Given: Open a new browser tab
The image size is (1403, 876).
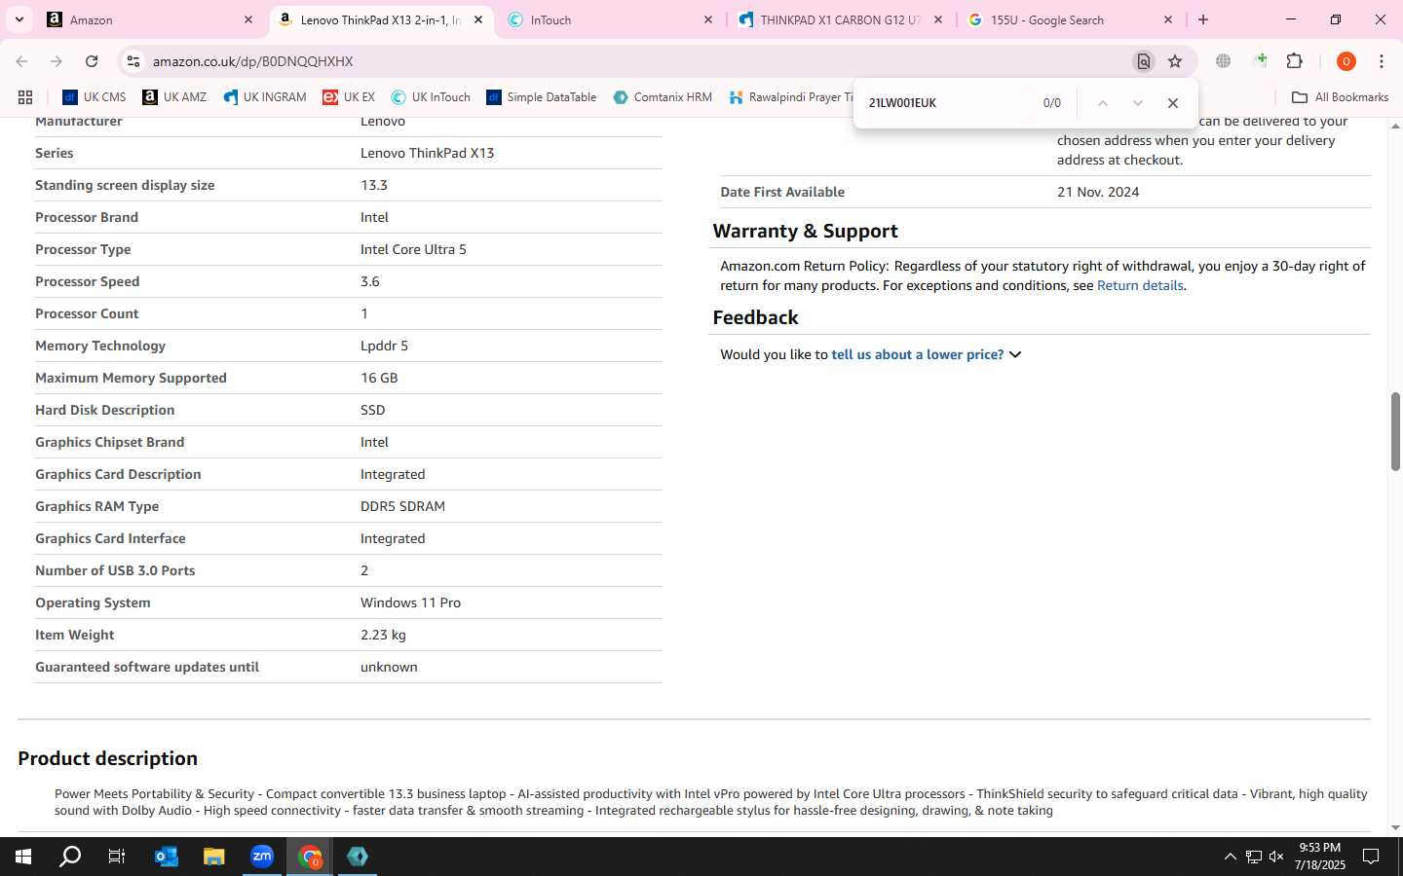Looking at the screenshot, I should (1203, 19).
